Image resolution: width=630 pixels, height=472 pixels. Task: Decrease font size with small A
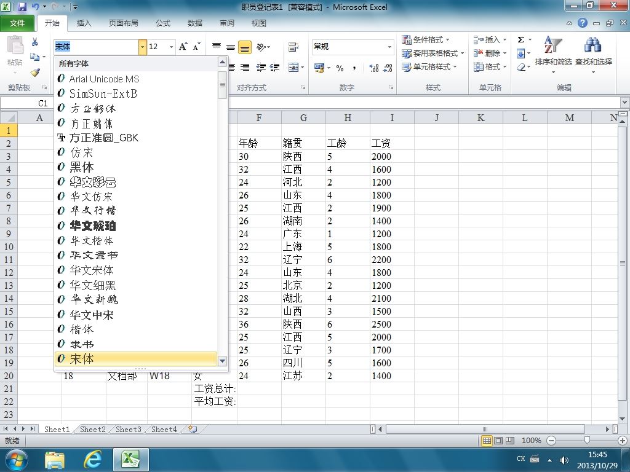click(196, 47)
